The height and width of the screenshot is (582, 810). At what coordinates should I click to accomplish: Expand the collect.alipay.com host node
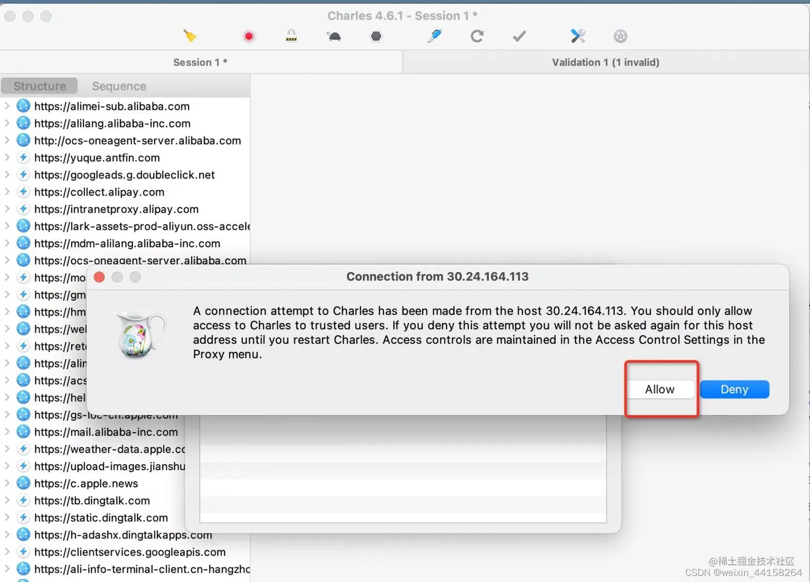[7, 192]
